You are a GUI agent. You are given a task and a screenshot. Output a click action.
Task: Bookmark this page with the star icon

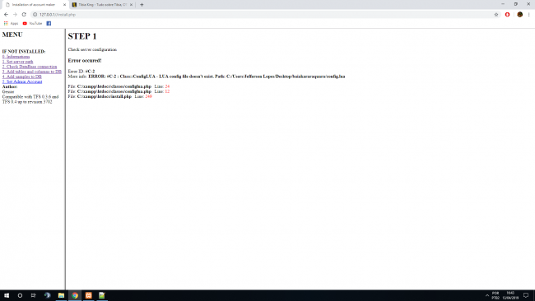pyautogui.click(x=496, y=14)
